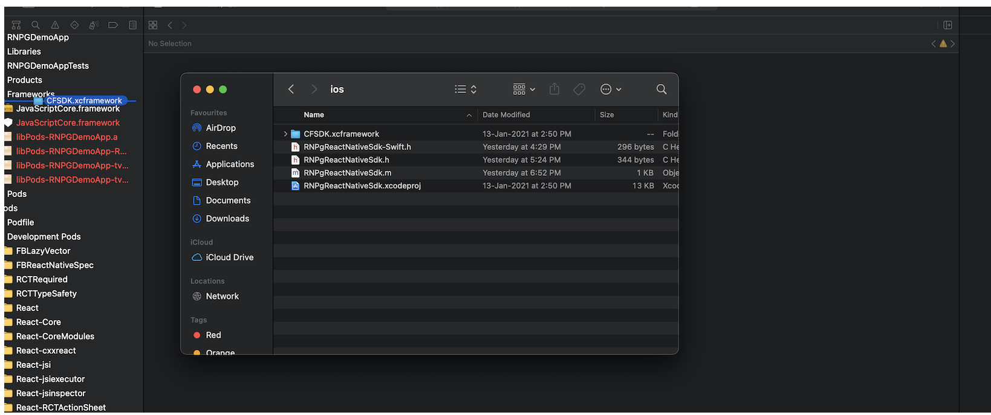Image resolution: width=991 pixels, height=415 pixels.
Task: Sort by the Size column header
Action: coord(606,115)
